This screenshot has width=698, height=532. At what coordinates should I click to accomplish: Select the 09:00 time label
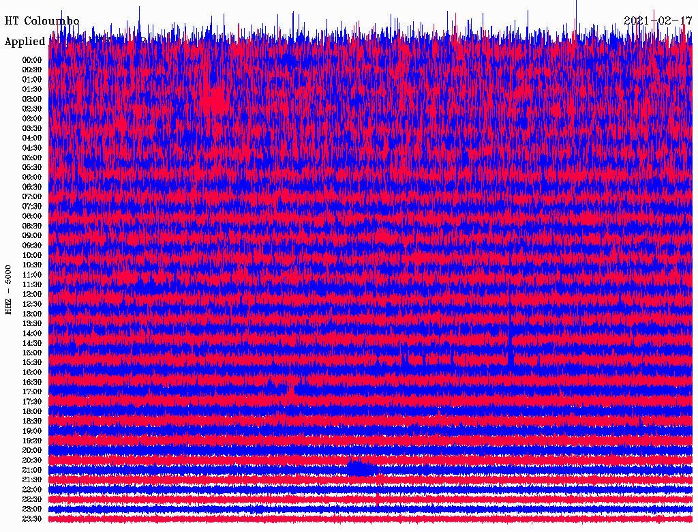tap(32, 235)
